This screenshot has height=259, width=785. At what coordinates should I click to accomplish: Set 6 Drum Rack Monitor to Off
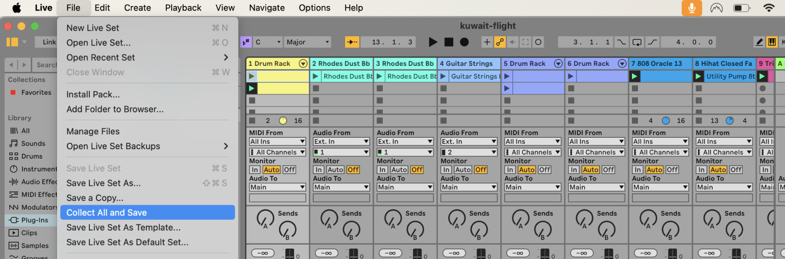click(x=608, y=170)
